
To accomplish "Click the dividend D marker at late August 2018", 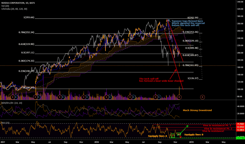I will pyautogui.click(x=159, y=97).
